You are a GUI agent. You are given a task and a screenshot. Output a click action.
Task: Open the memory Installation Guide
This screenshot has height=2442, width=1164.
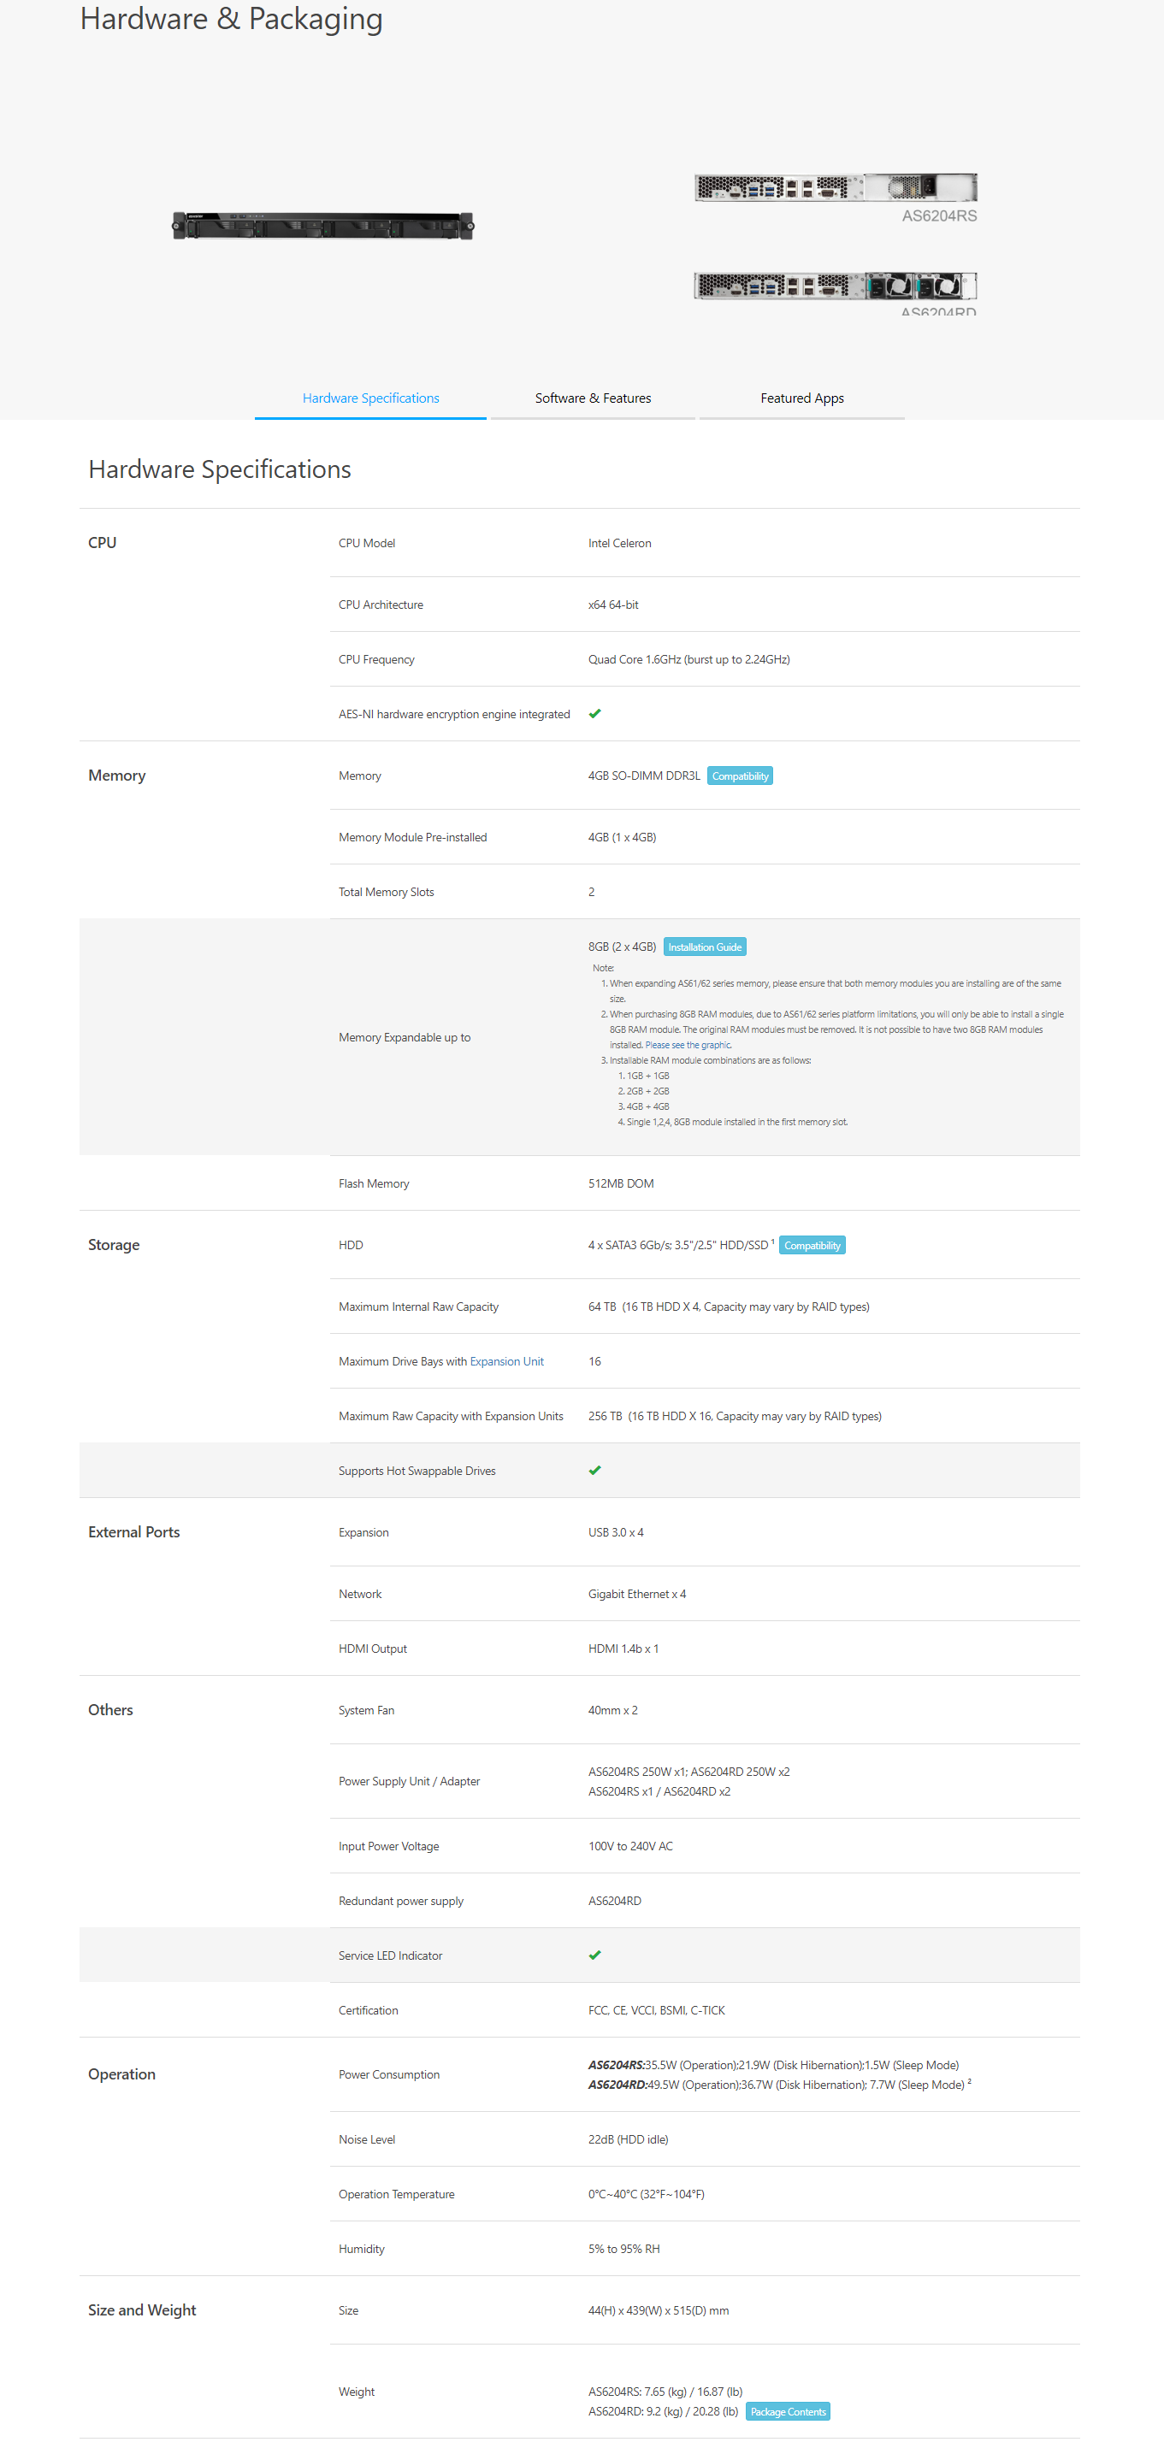point(704,947)
